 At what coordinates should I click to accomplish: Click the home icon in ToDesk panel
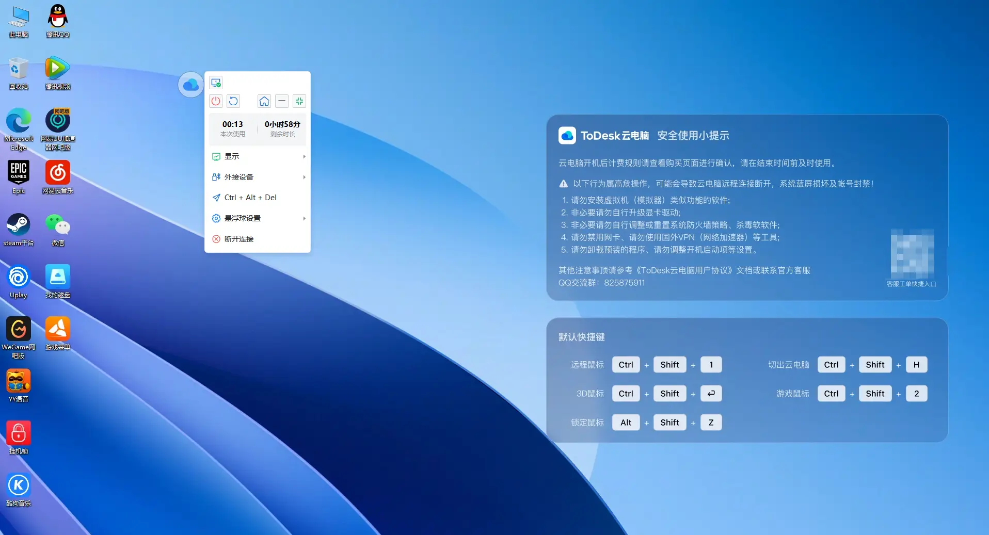(264, 101)
